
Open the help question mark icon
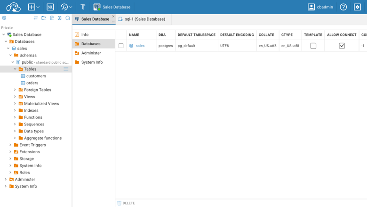point(343,7)
